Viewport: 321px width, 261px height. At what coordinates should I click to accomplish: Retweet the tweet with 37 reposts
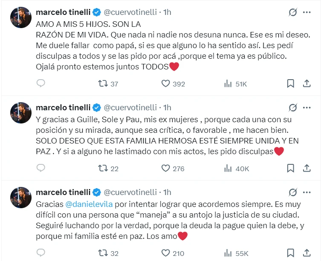click(103, 84)
